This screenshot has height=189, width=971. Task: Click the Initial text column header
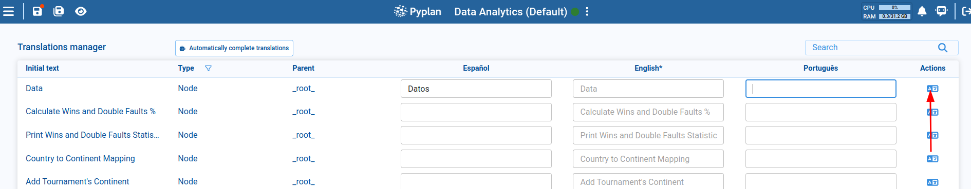(42, 68)
